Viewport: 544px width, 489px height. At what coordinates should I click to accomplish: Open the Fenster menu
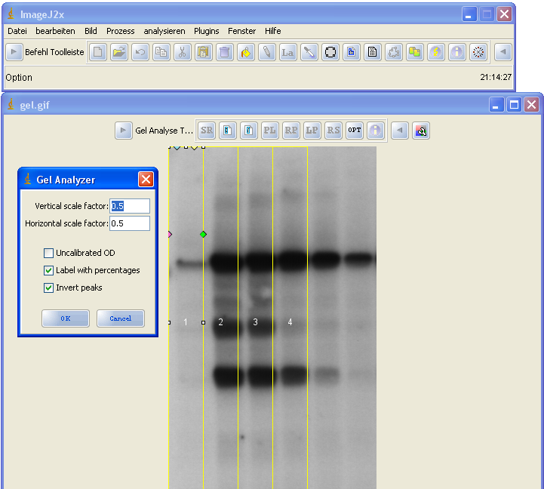pyautogui.click(x=241, y=31)
